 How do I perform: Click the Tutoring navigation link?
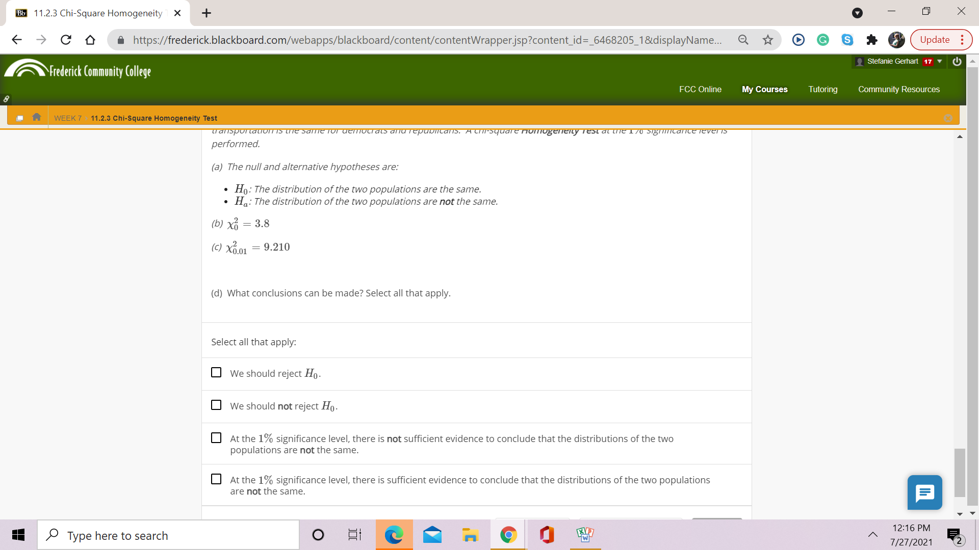(823, 89)
